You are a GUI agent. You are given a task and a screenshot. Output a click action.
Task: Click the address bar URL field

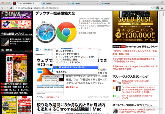82,8
